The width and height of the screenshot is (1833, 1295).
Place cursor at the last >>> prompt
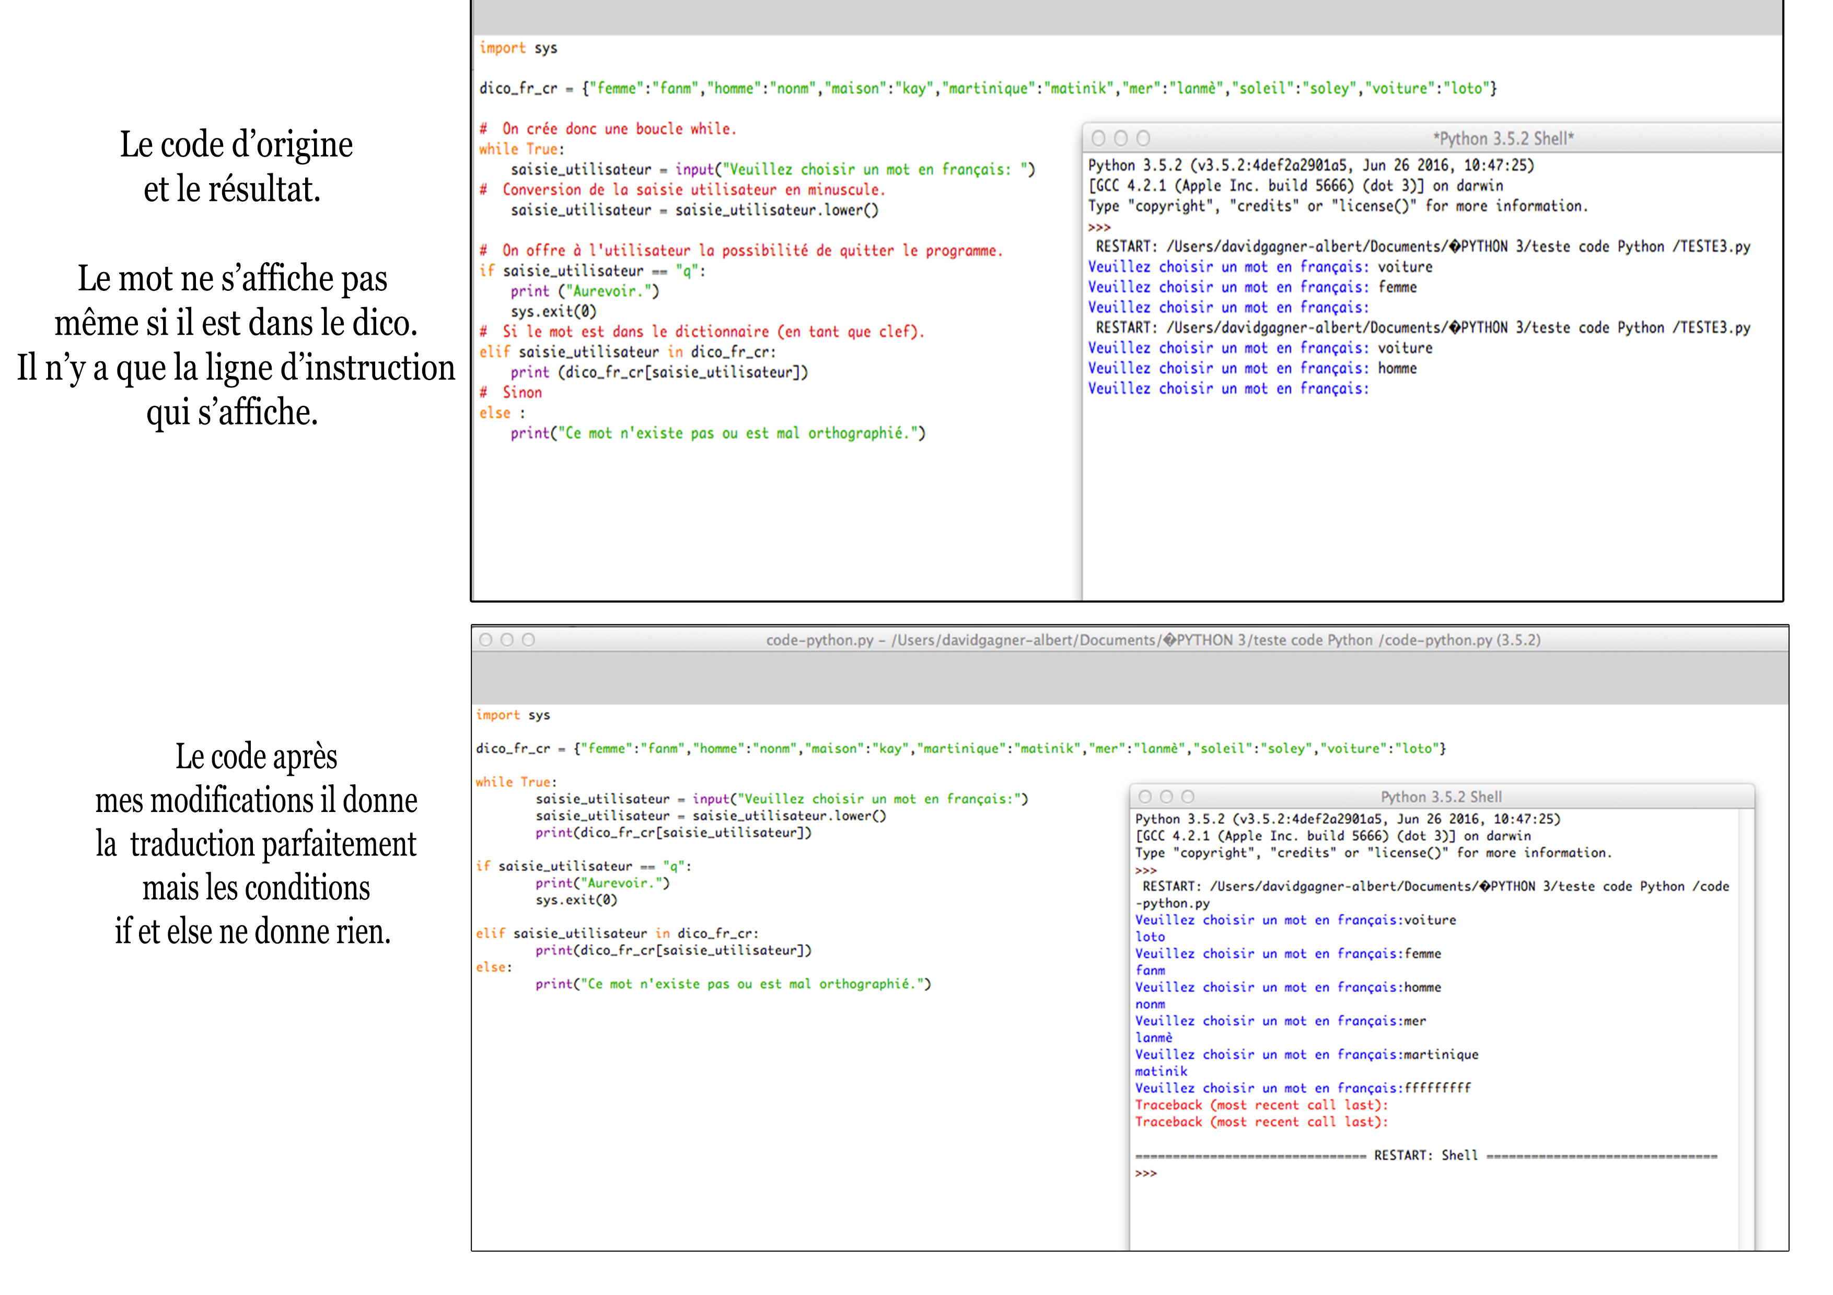pos(1145,1172)
